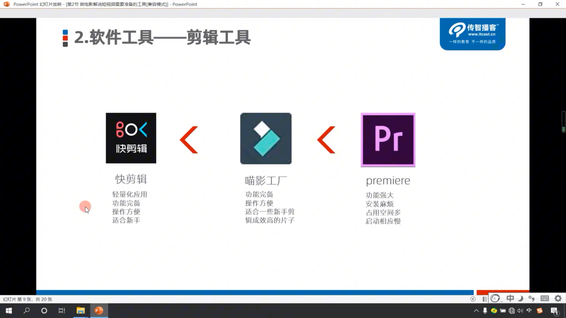566x318 pixels.
Task: Click 占用空间多 text line
Action: pos(383,212)
